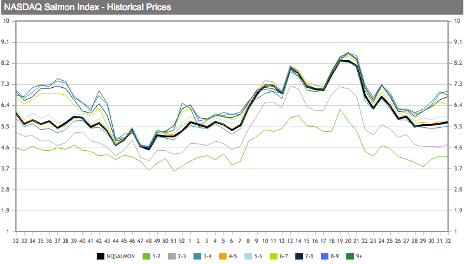The width and height of the screenshot is (464, 264).
Task: Click week 13 on the x-axis
Action: (290, 241)
